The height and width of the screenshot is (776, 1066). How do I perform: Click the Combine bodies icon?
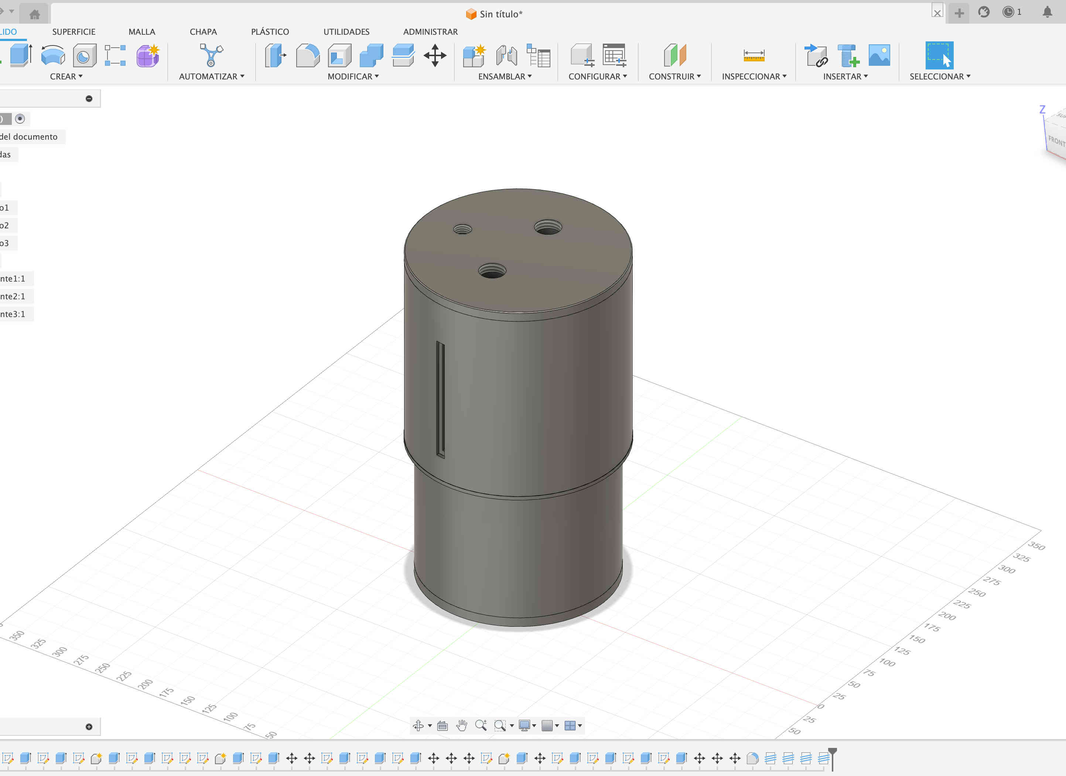[x=371, y=55]
